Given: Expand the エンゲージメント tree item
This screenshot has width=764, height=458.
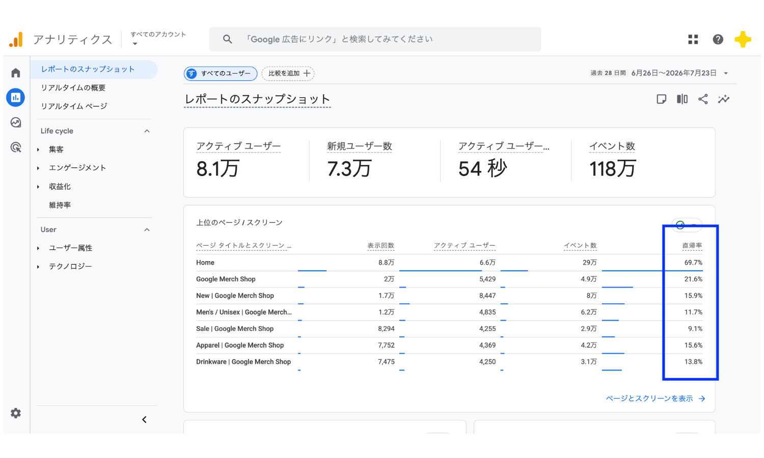Looking at the screenshot, I should click(38, 168).
